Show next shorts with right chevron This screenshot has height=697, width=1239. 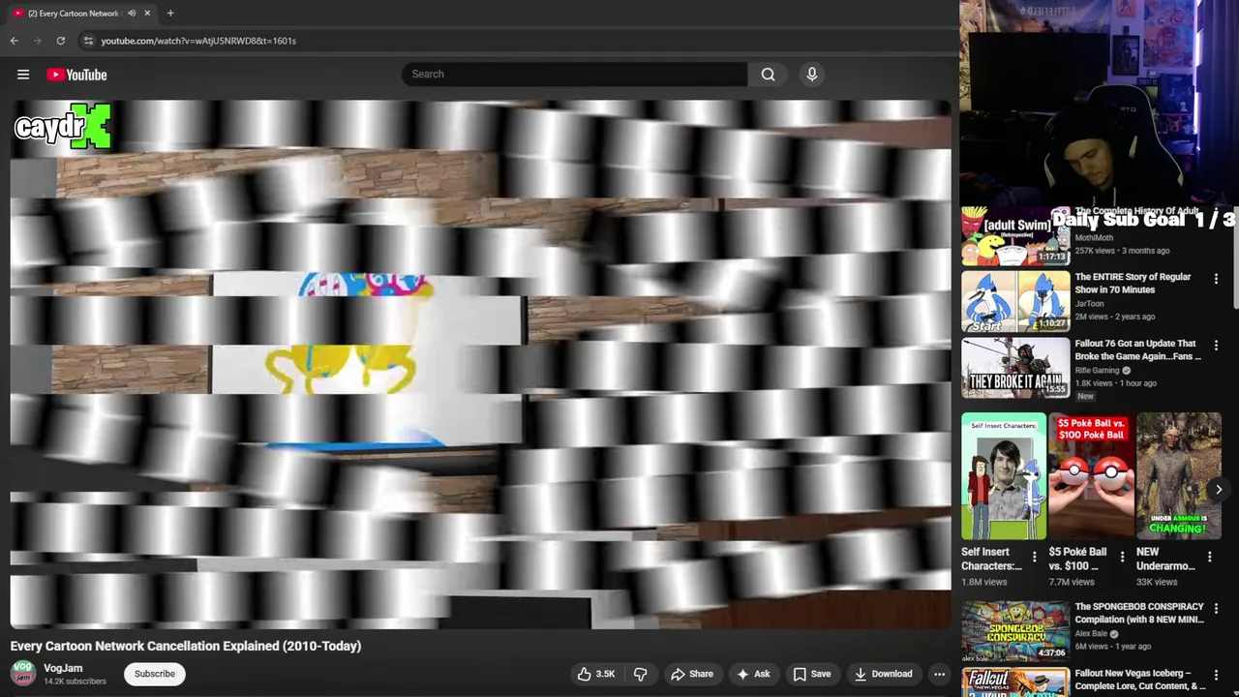(1219, 490)
